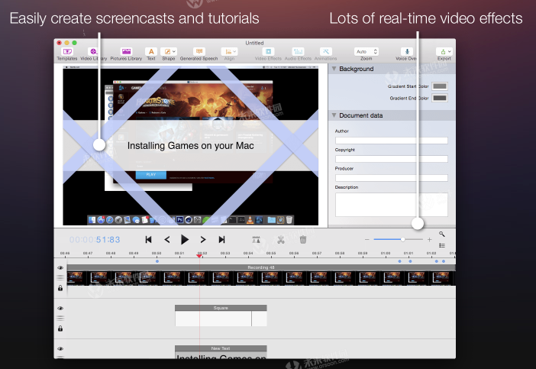
Task: Lock the Square track
Action: pyautogui.click(x=60, y=329)
